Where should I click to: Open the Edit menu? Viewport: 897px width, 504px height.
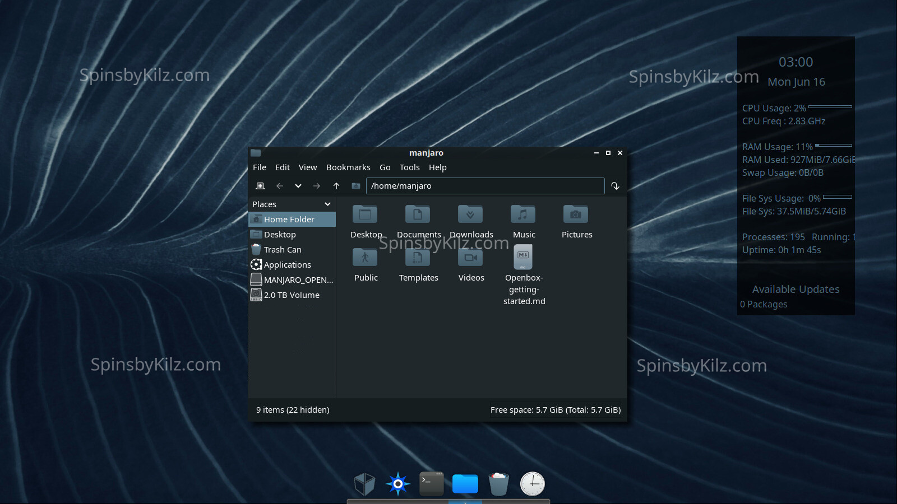coord(283,167)
